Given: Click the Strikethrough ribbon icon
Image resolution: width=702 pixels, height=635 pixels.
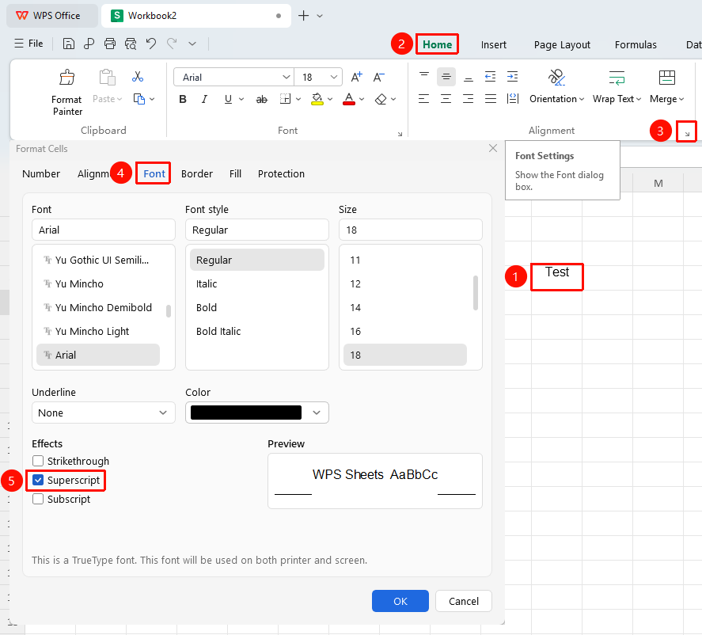Looking at the screenshot, I should 261,99.
